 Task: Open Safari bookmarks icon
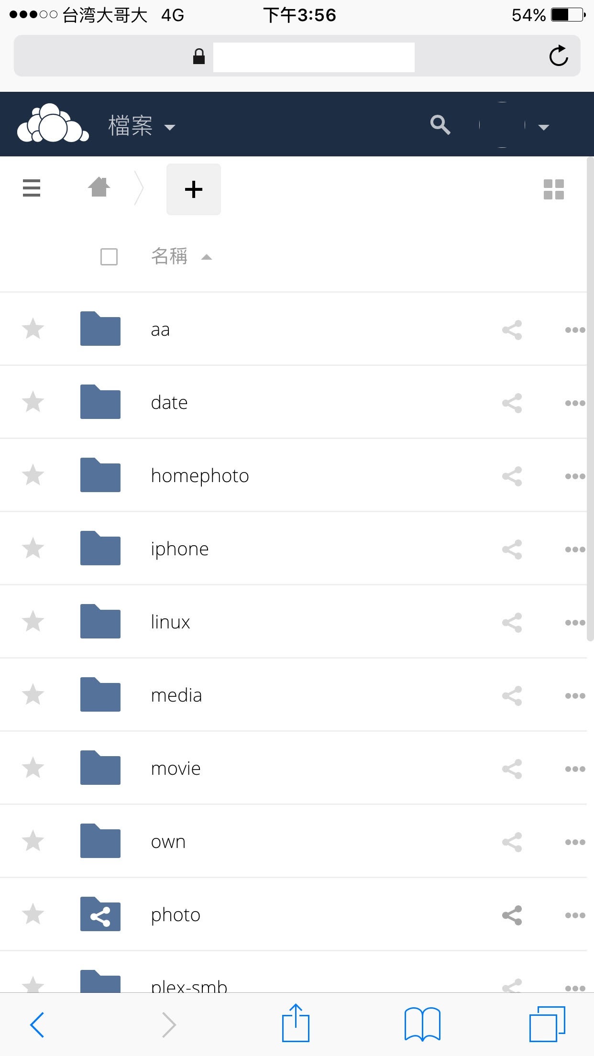coord(422,1024)
